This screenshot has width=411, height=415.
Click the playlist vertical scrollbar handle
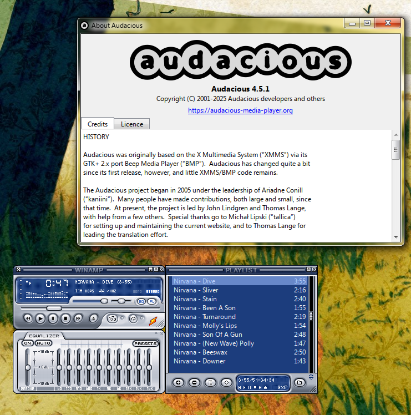pyautogui.click(x=311, y=316)
